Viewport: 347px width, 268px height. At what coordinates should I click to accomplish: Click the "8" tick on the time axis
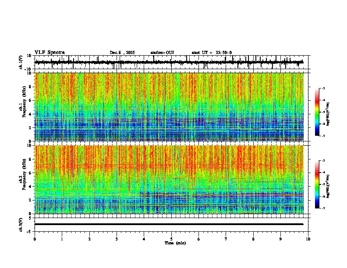pyautogui.click(x=253, y=239)
